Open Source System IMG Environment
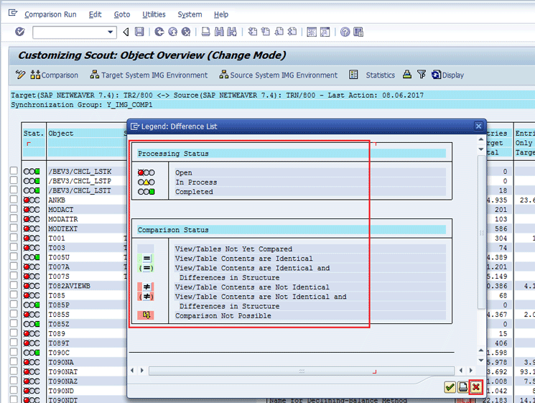 279,75
